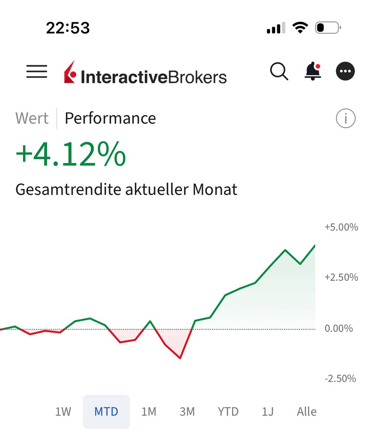Tap the Interactive Brokers logo
The image size is (372, 433).
click(x=146, y=73)
